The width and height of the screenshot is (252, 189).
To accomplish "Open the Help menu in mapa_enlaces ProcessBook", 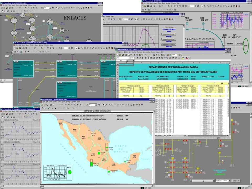I will [78, 102].
